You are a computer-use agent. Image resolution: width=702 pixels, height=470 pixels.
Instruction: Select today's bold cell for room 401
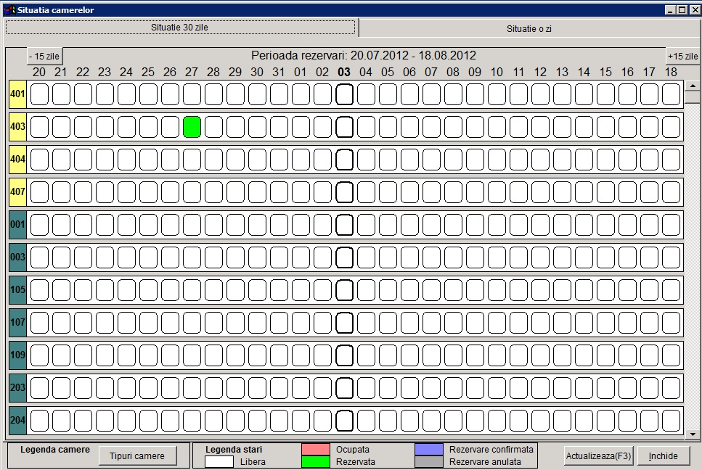(x=344, y=94)
